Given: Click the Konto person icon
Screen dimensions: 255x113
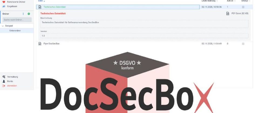Looking at the screenshot, I should (4, 81).
